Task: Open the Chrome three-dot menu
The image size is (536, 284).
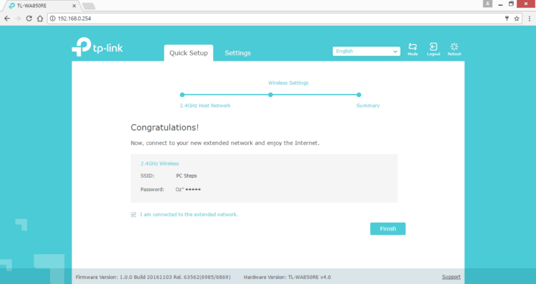Action: click(529, 19)
